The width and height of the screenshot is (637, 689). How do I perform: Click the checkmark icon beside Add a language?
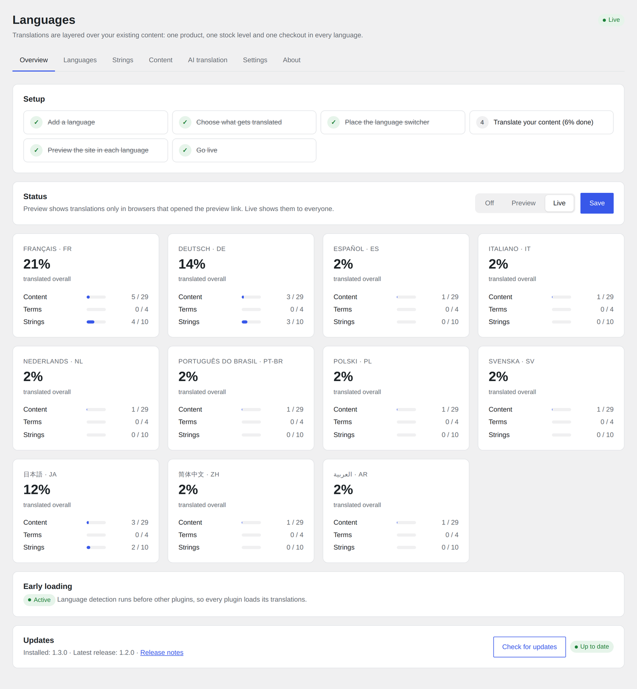pos(36,122)
